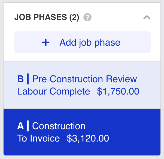Click the phase letter A label
The width and height of the screenshot is (164, 159).
[20, 126]
